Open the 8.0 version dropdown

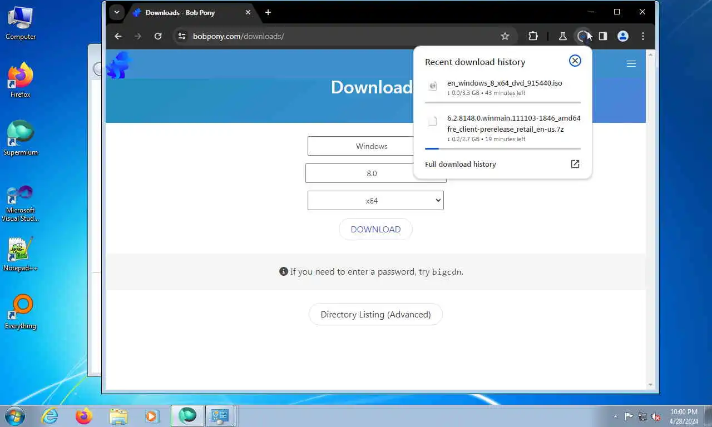coord(360,173)
